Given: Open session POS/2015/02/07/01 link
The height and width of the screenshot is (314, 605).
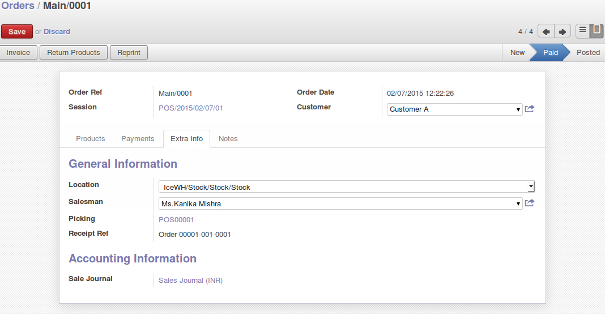Looking at the screenshot, I should (190, 108).
